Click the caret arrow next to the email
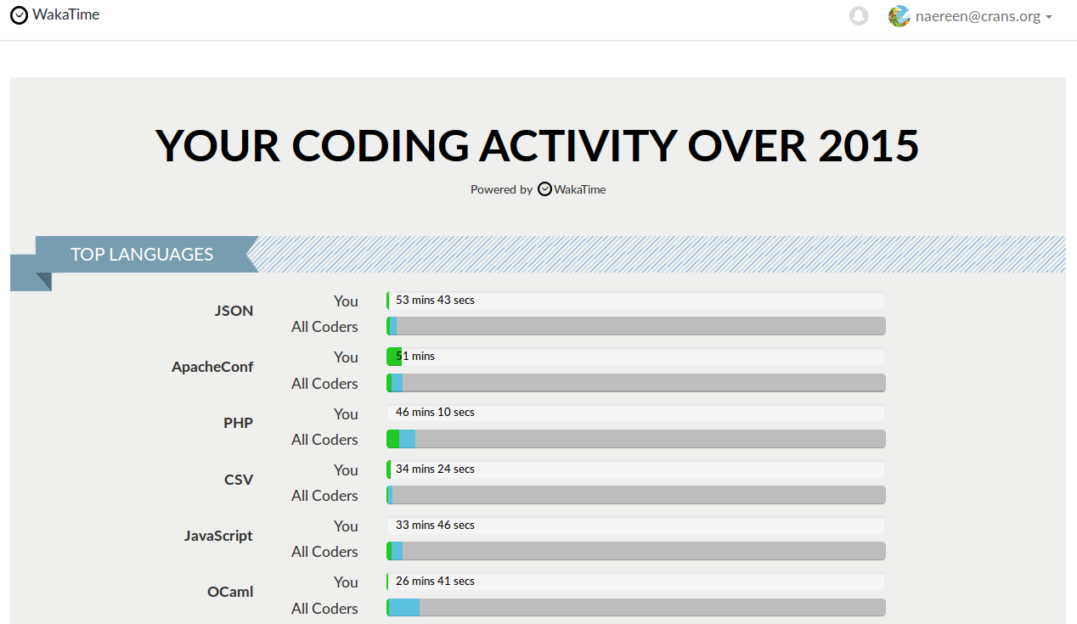 [x=1050, y=17]
